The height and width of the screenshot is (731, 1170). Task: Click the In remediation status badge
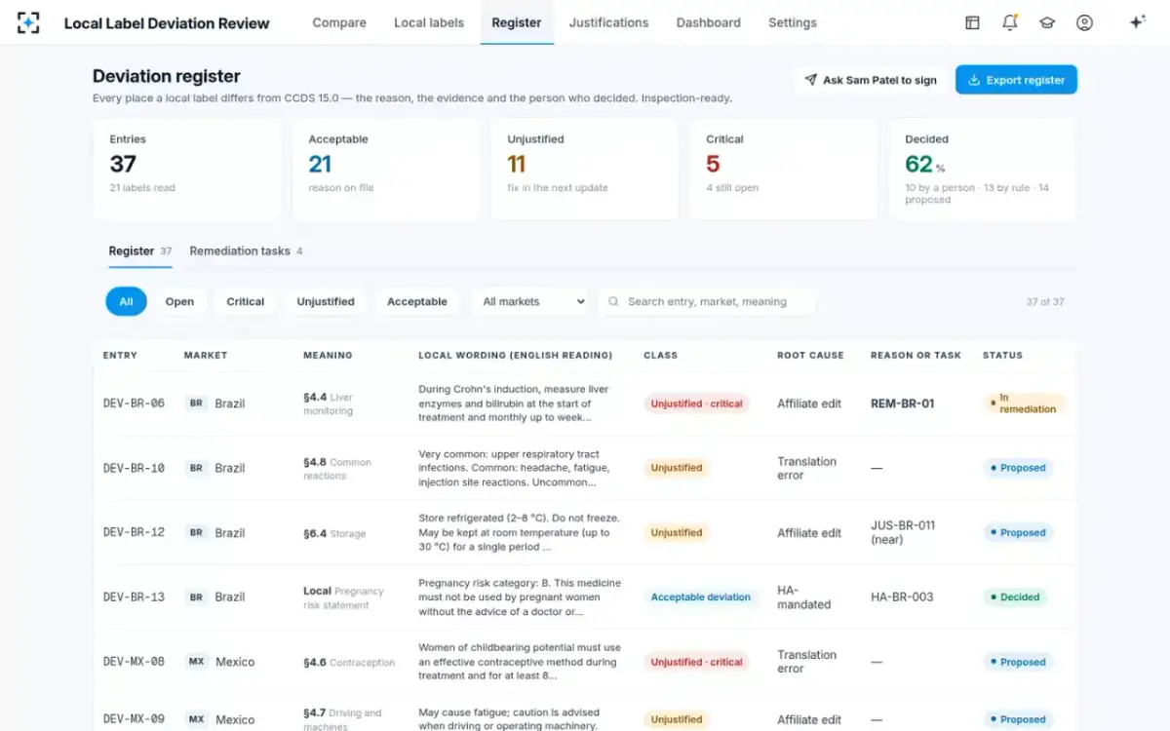click(1025, 404)
